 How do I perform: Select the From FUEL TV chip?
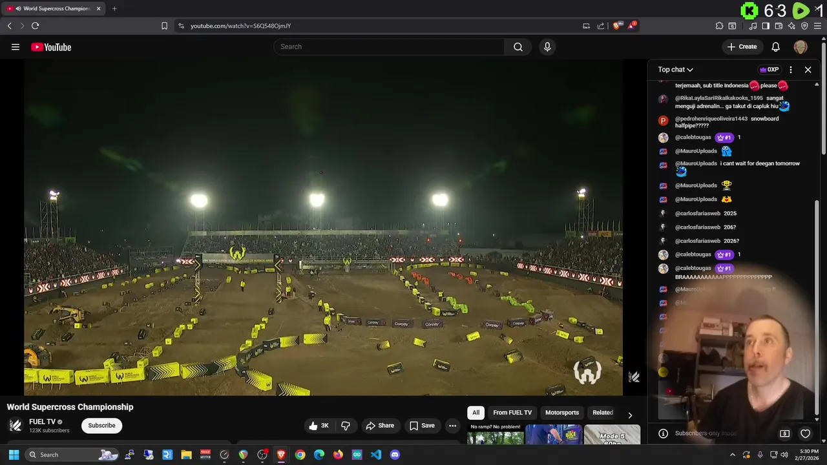512,413
